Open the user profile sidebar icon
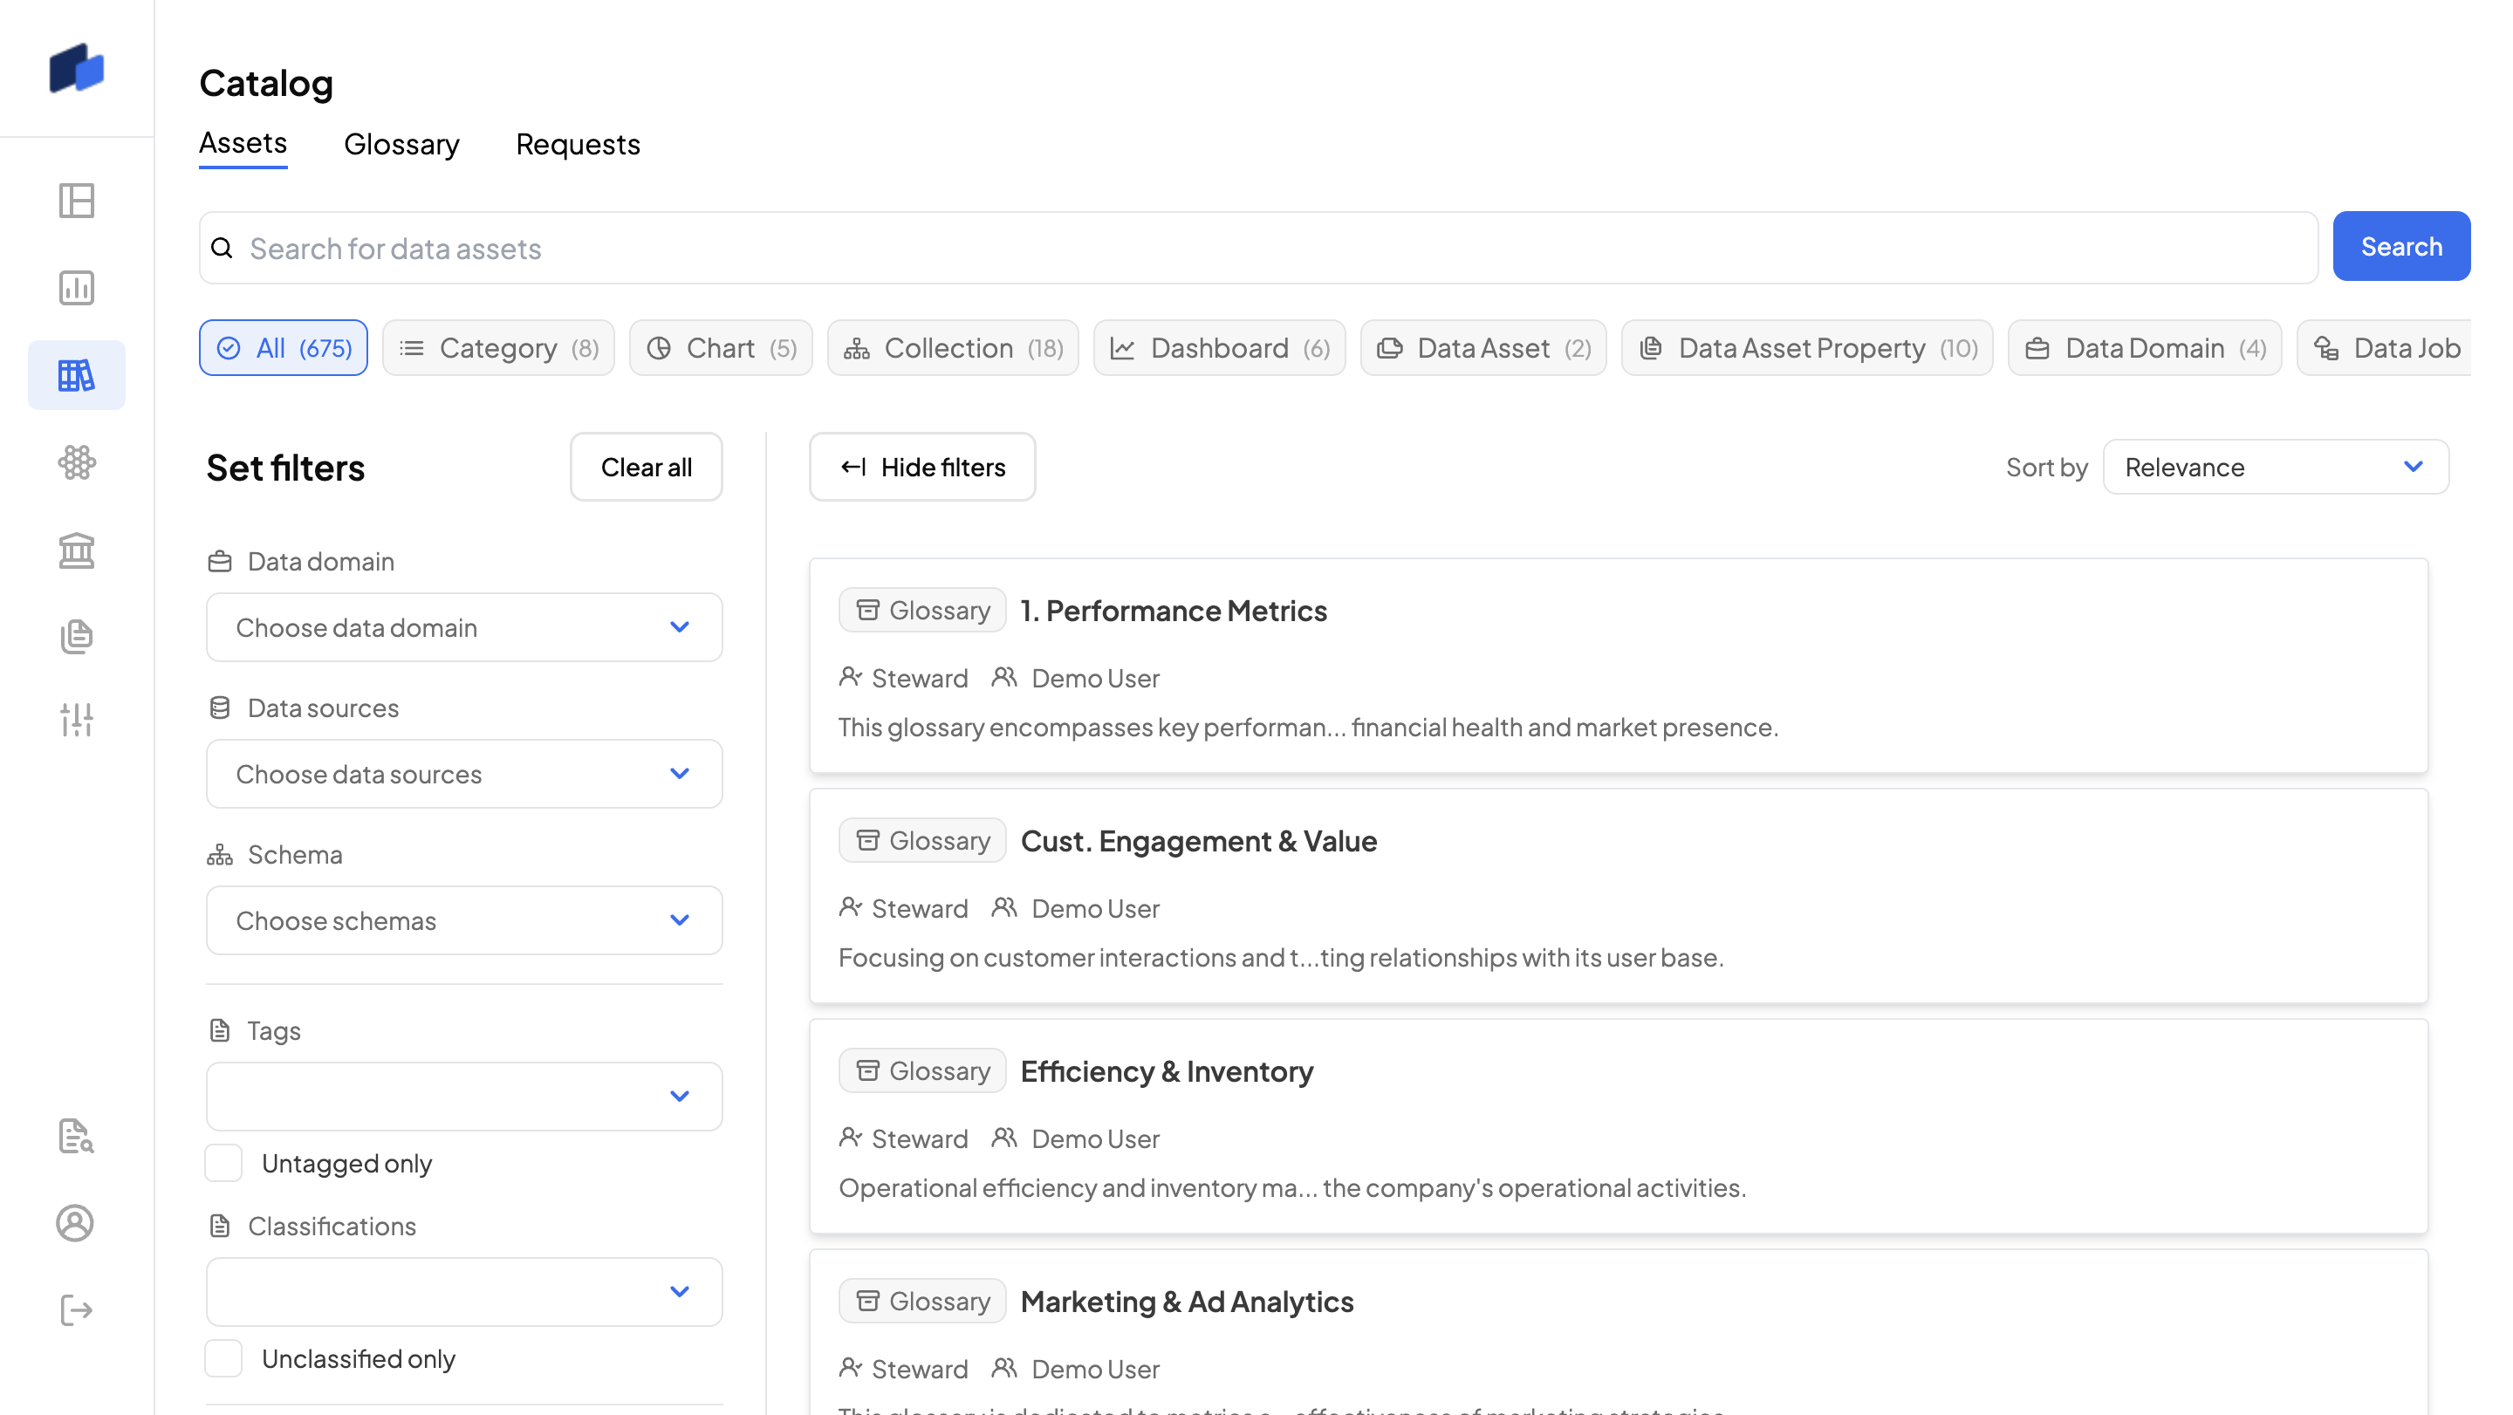Image resolution: width=2513 pixels, height=1415 pixels. point(76,1223)
